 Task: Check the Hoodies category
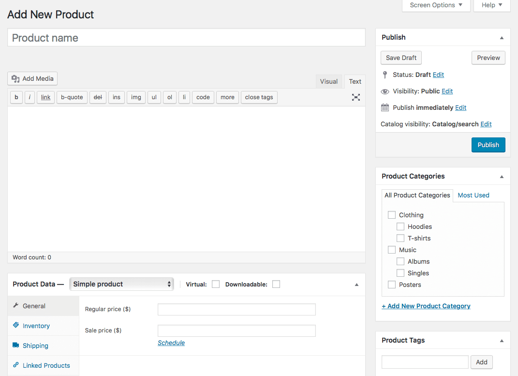400,226
